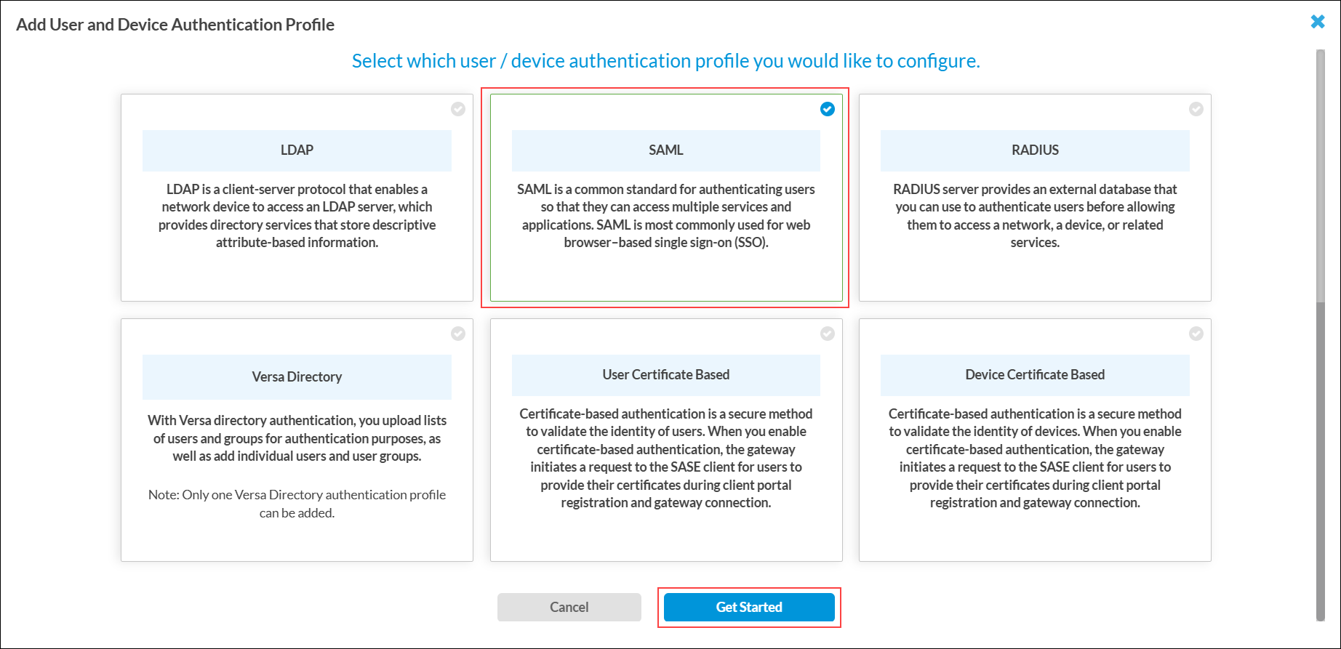
Task: Click the Versa Directory note text
Action: click(x=297, y=504)
